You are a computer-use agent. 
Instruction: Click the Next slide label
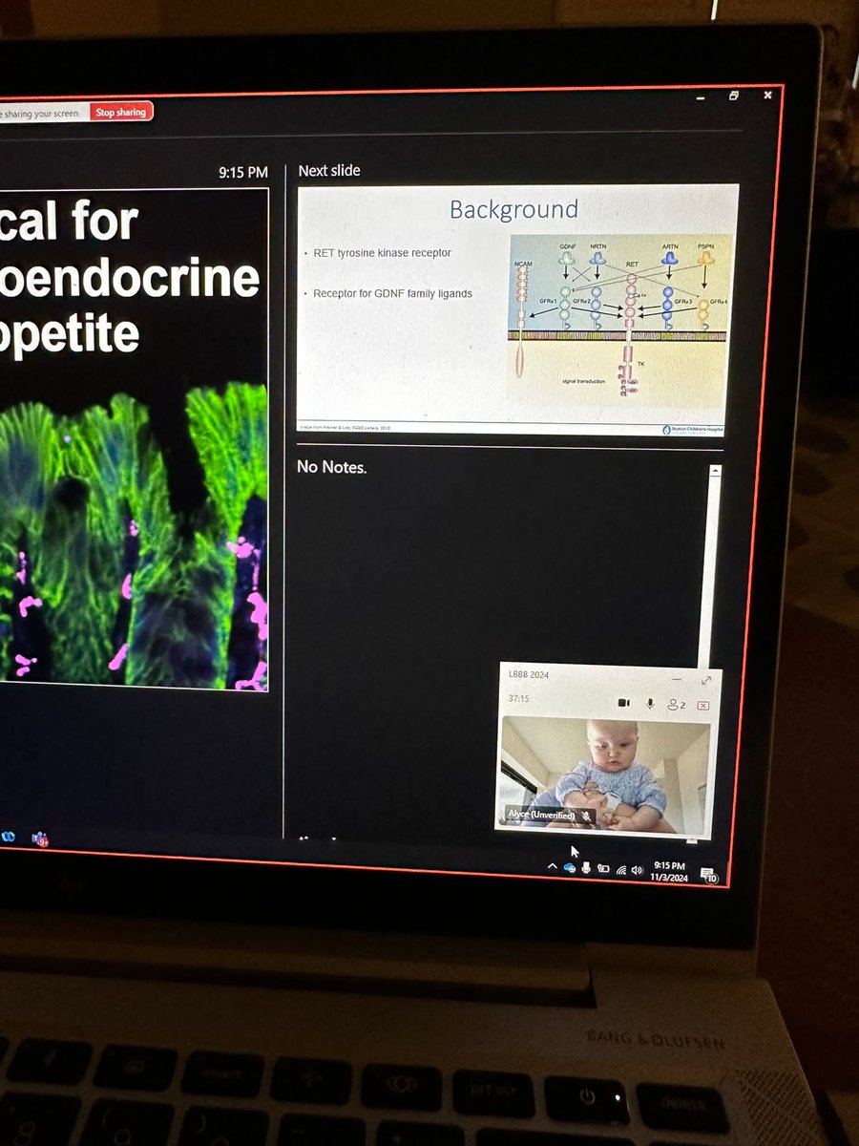[x=327, y=170]
